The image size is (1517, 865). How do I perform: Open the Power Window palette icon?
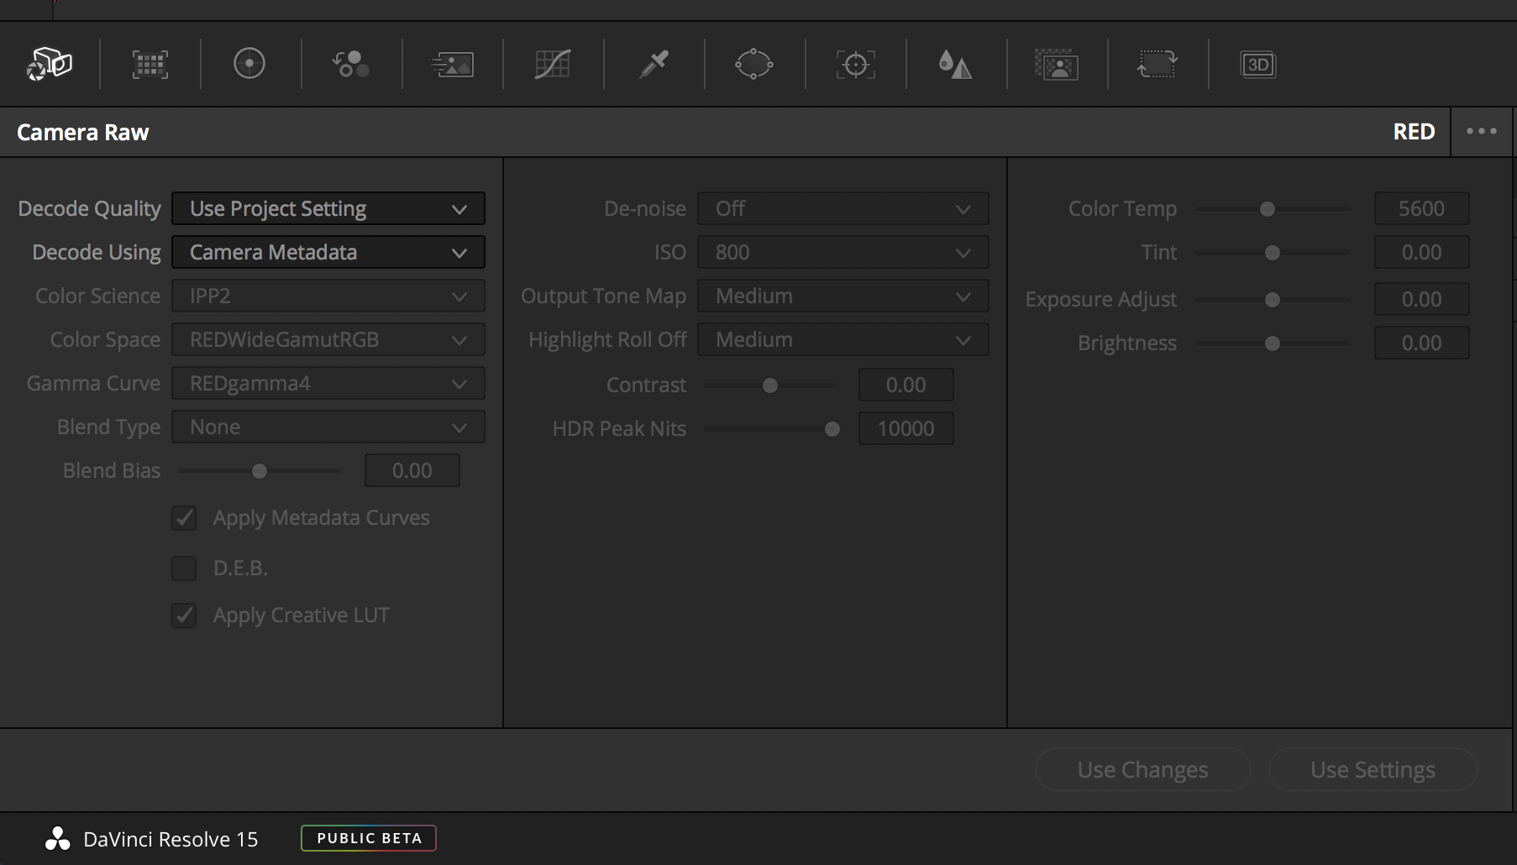pyautogui.click(x=753, y=64)
